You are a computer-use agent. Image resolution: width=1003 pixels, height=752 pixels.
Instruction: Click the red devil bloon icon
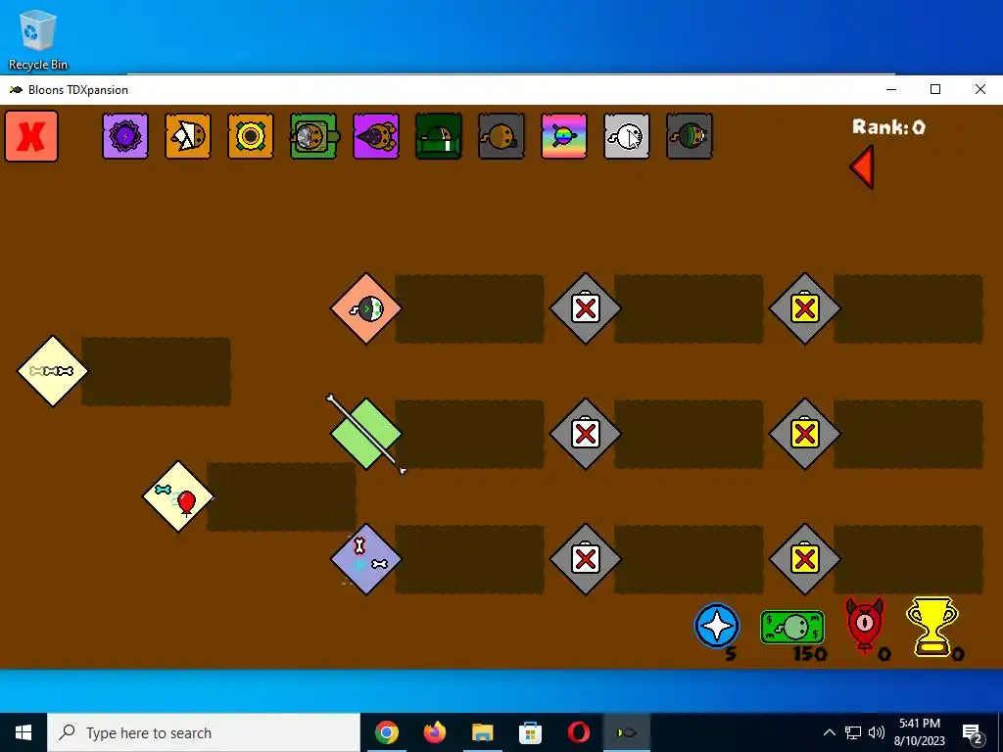tap(865, 625)
